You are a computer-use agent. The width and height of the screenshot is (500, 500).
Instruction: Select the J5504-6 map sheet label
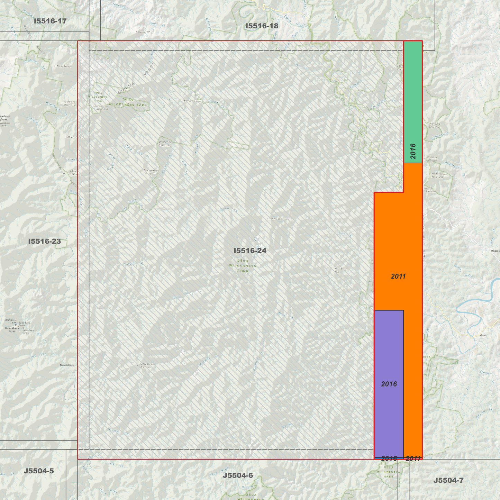click(x=238, y=475)
